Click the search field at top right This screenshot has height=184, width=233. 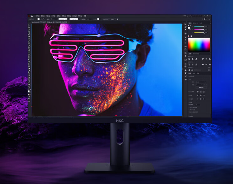pyautogui.click(x=196, y=16)
